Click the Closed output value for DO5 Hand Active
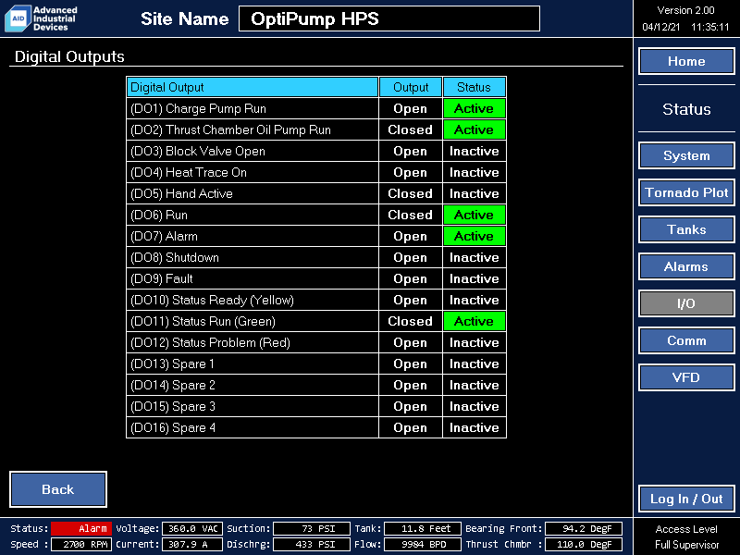Screen dimensions: 740x555 pos(411,193)
